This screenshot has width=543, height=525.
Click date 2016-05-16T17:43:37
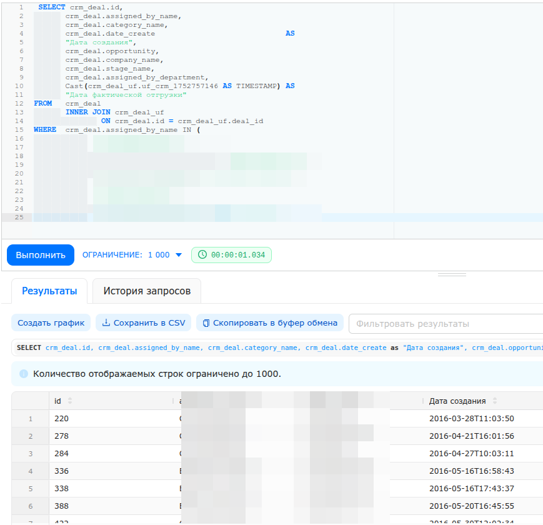471,488
